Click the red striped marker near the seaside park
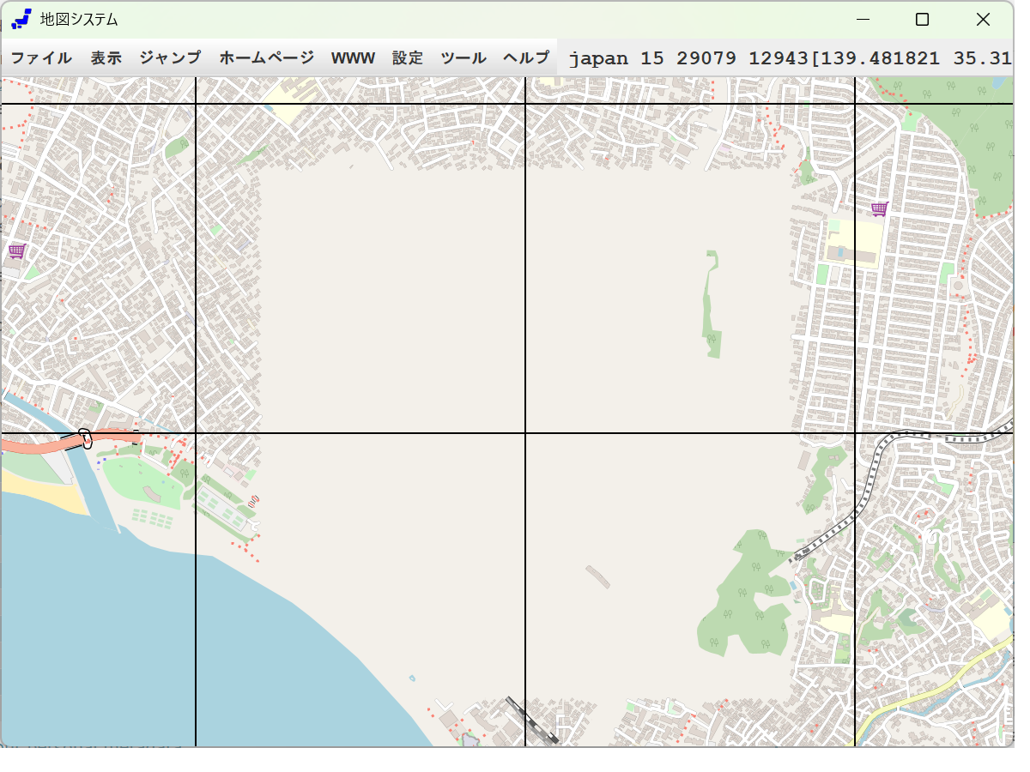 pos(253,500)
